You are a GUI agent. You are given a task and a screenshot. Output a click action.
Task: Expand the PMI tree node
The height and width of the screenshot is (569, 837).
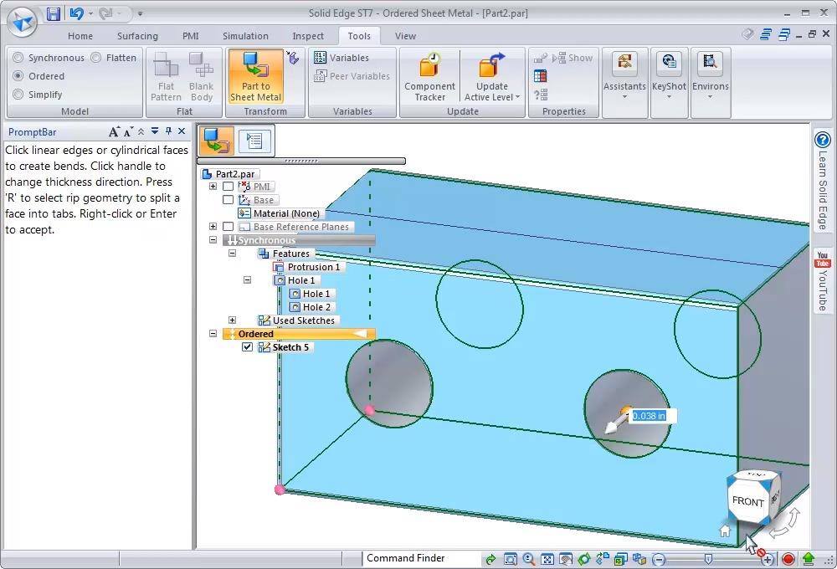point(213,187)
